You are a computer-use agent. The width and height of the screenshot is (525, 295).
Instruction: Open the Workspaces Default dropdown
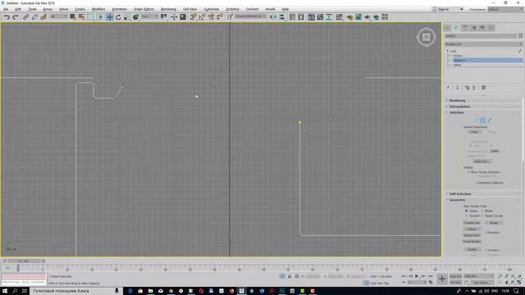pyautogui.click(x=505, y=9)
